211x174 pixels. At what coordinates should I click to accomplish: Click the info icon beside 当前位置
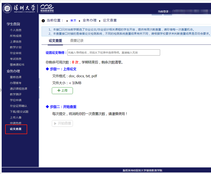(x=43, y=21)
